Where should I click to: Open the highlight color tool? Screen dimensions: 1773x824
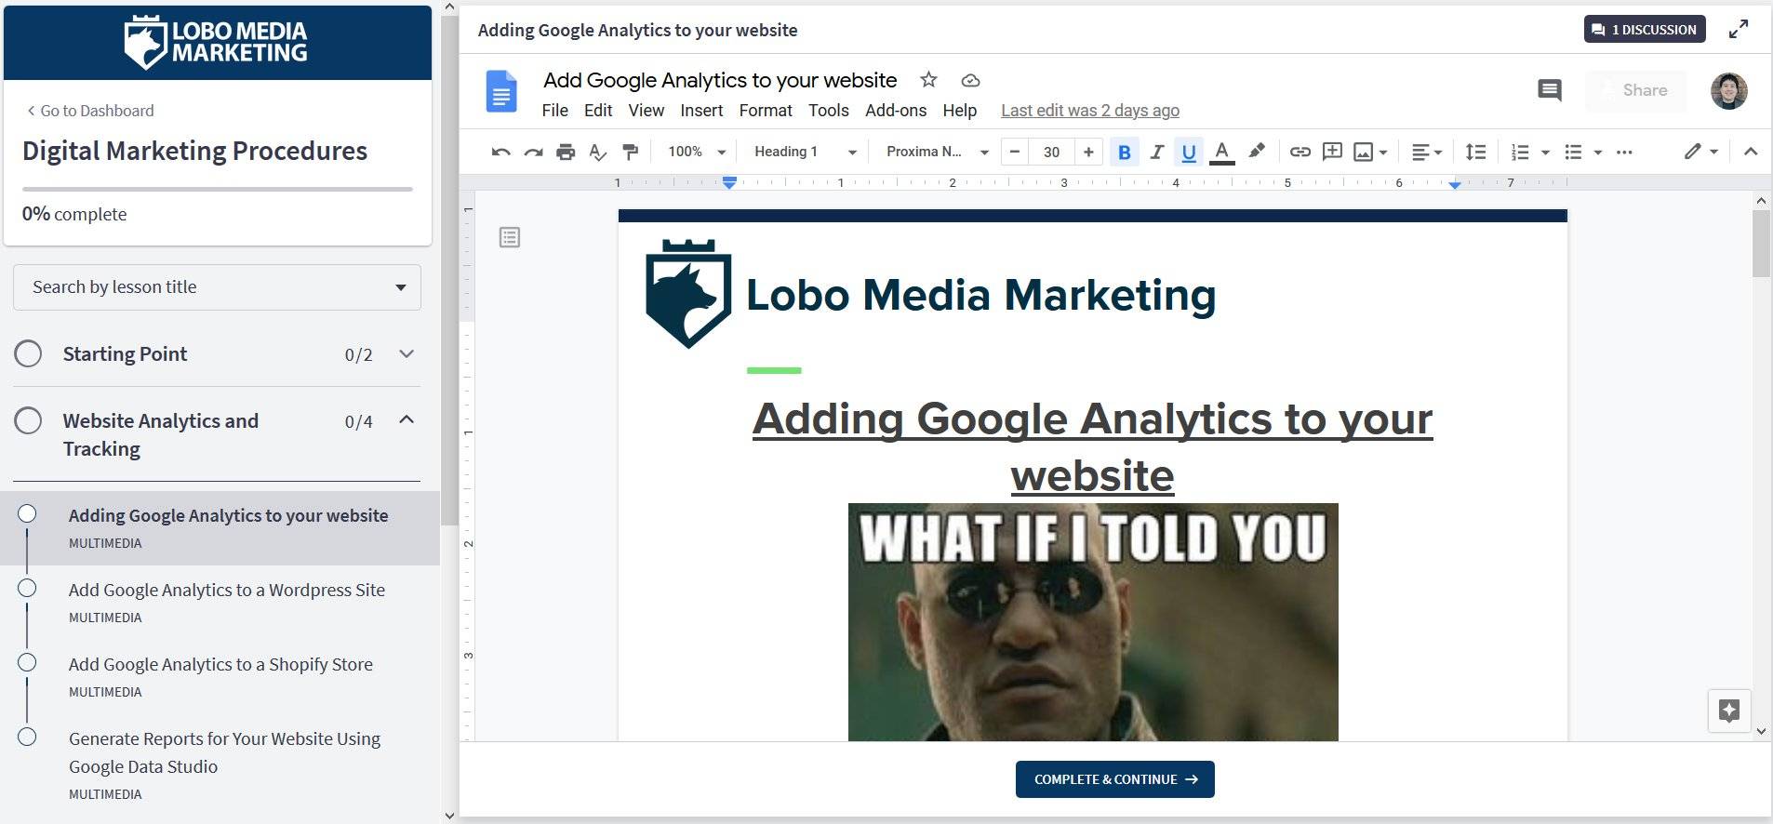point(1256,151)
